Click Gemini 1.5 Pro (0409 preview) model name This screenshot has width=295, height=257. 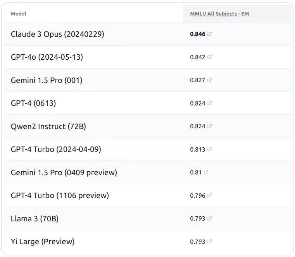click(x=64, y=172)
